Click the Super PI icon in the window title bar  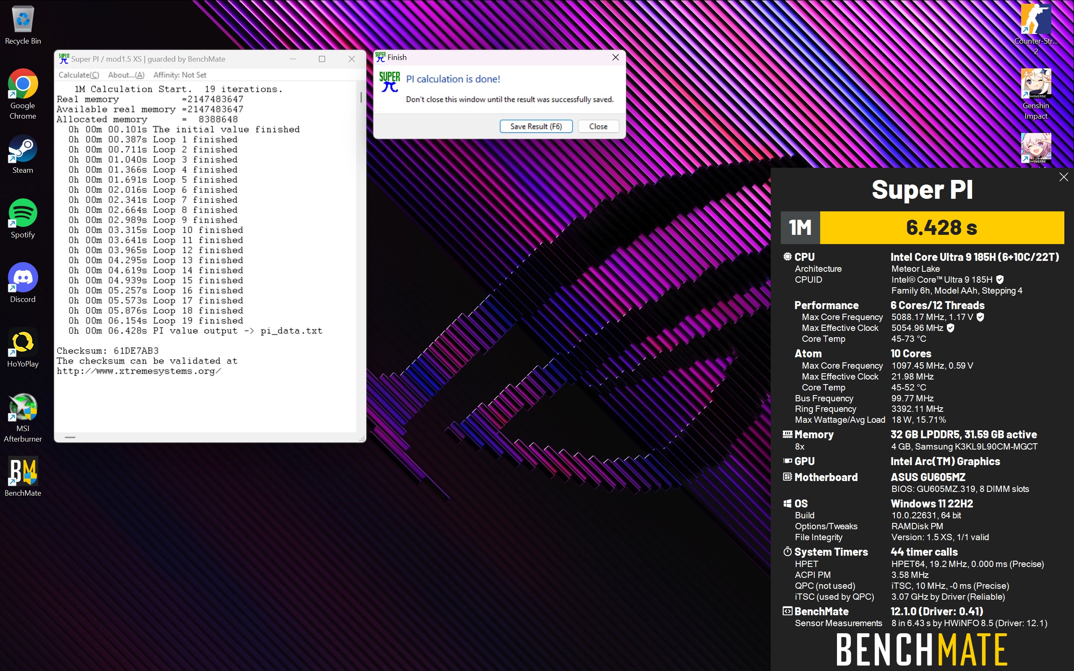click(64, 59)
